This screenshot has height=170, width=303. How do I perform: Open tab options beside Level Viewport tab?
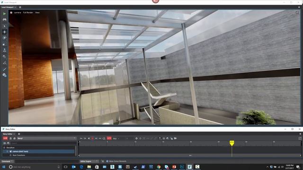click(20, 8)
